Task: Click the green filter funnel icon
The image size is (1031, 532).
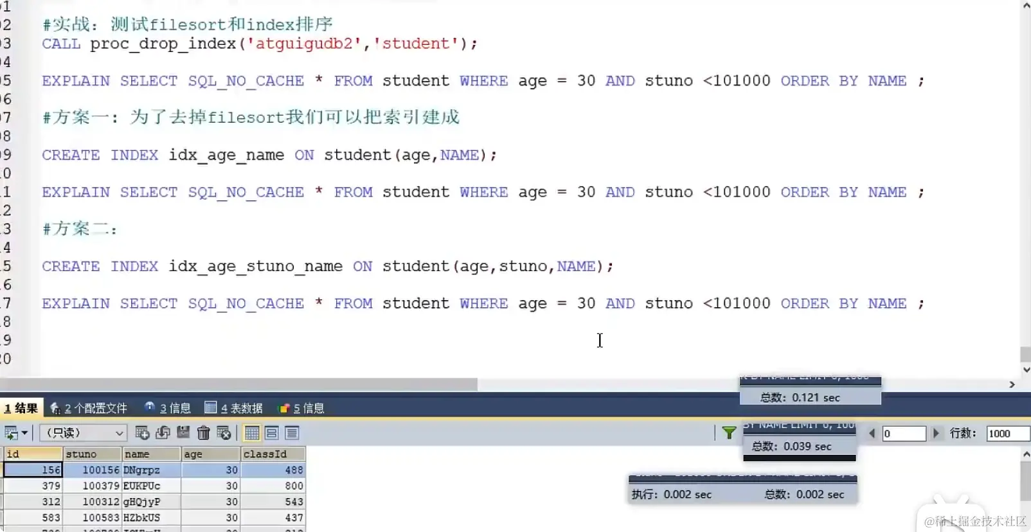Action: (x=729, y=433)
